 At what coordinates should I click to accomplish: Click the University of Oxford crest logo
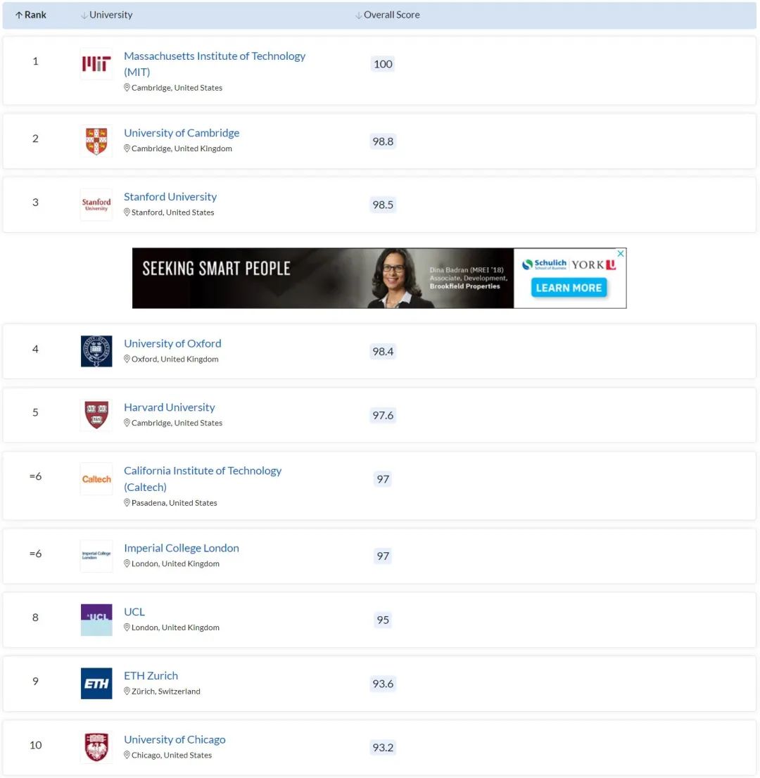pyautogui.click(x=96, y=351)
